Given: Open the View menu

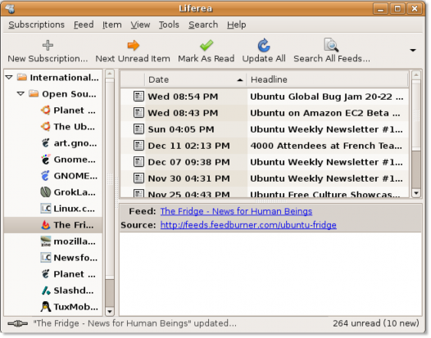Looking at the screenshot, I should [x=140, y=25].
